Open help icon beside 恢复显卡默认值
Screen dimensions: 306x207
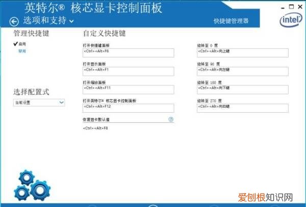tap(171, 119)
